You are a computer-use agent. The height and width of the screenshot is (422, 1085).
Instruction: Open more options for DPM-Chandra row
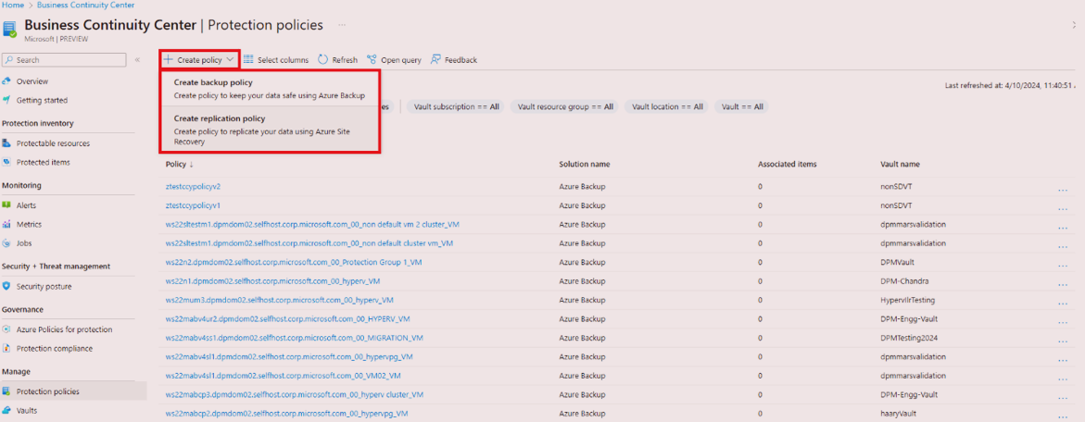coord(1063,282)
